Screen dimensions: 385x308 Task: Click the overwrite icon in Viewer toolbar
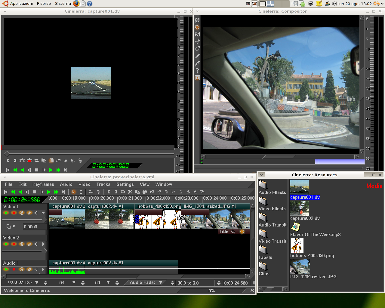(29, 161)
